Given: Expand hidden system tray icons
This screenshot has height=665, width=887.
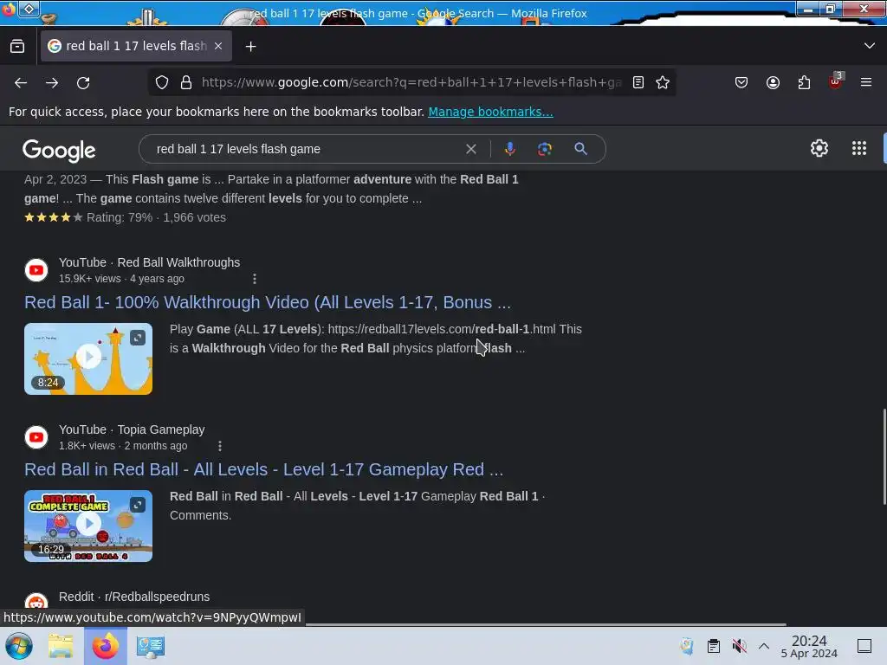Looking at the screenshot, I should 764,646.
